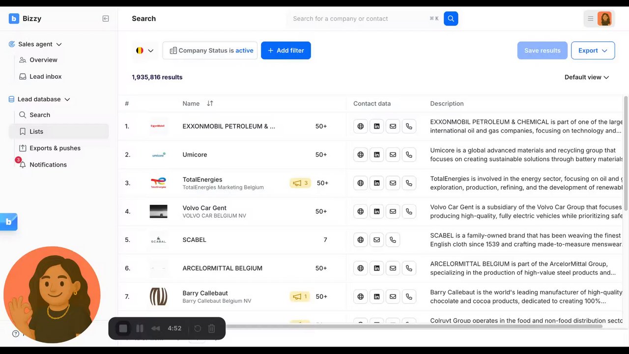The height and width of the screenshot is (354, 629).
Task: Open Notifications in the sidebar
Action: [48, 165]
